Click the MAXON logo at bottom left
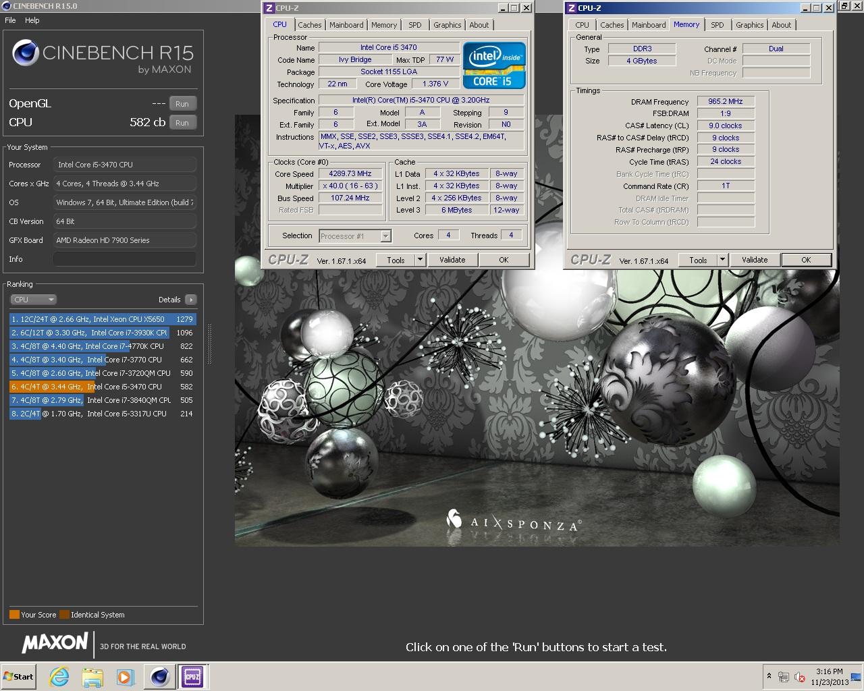This screenshot has height=691, width=864. 55,643
